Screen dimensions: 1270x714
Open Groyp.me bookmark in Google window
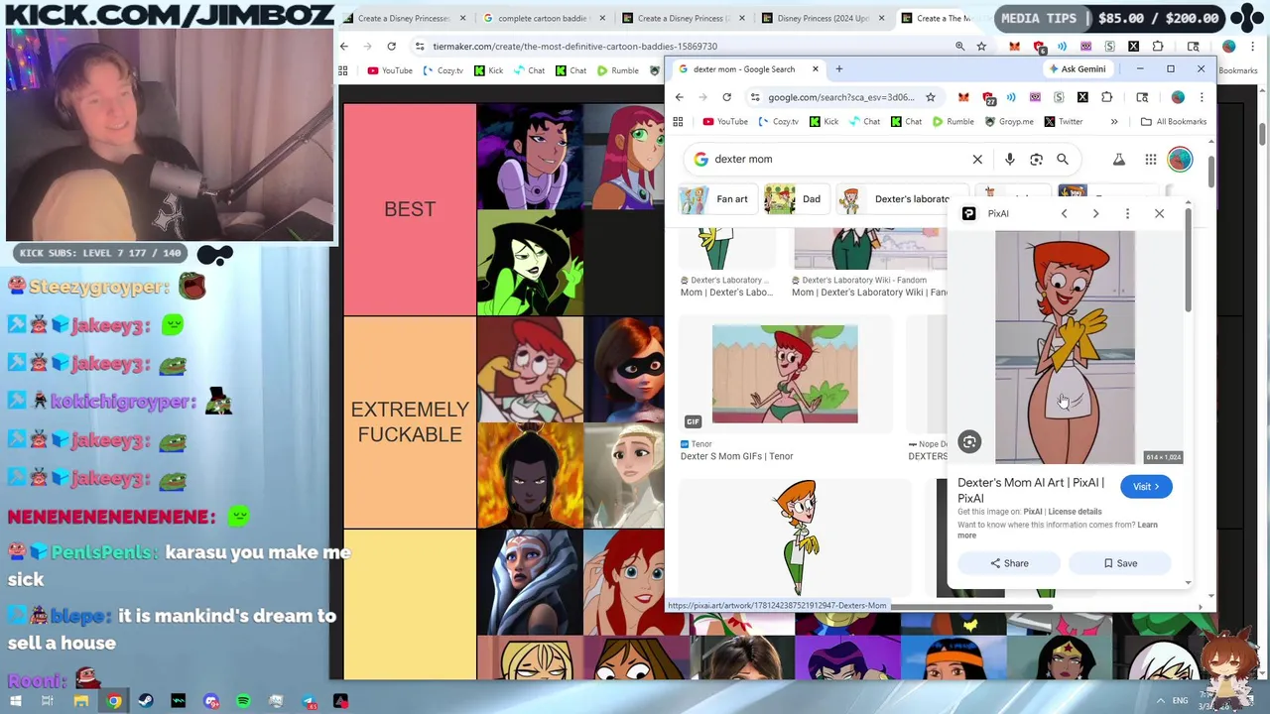1008,121
